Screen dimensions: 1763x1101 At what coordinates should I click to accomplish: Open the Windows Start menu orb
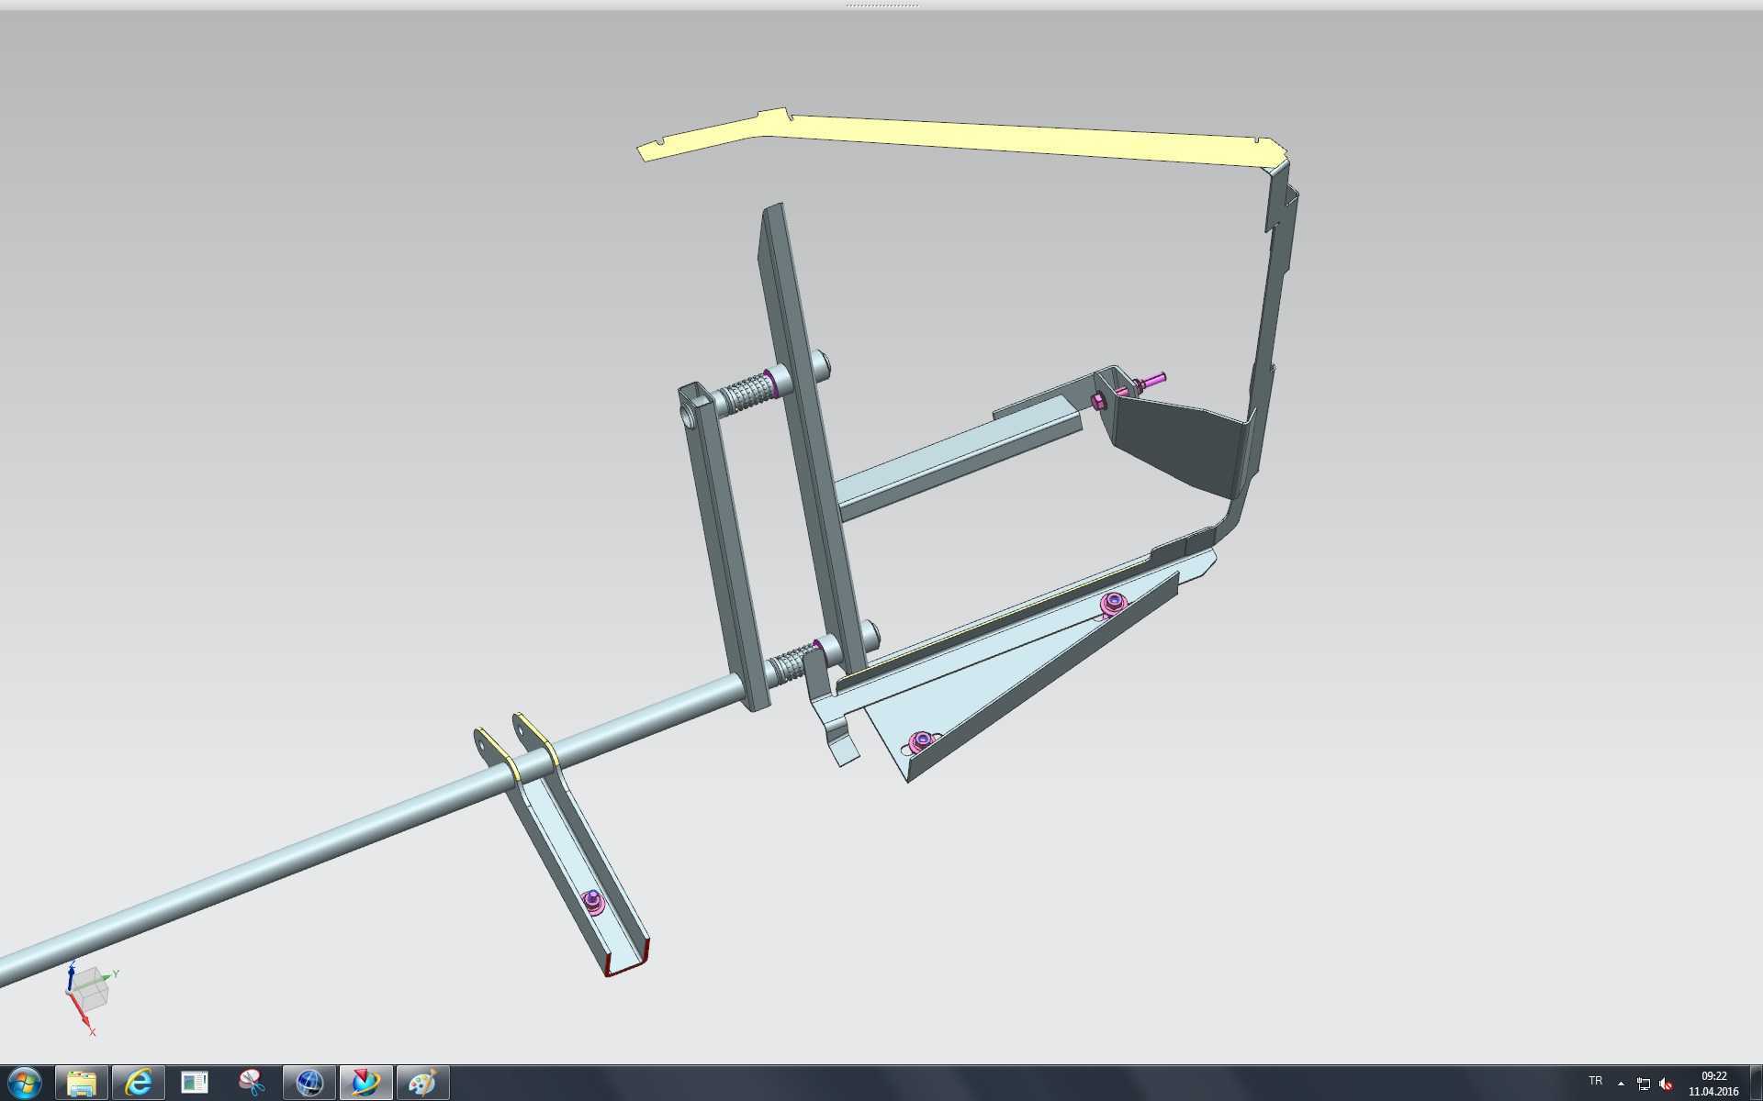[x=24, y=1084]
